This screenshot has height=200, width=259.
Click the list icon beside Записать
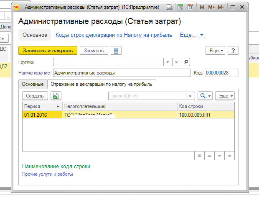(116, 51)
